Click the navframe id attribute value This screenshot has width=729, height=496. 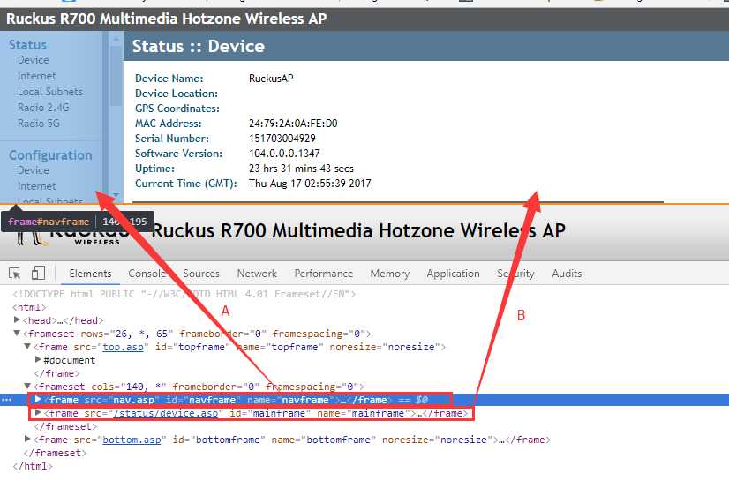[x=213, y=400]
